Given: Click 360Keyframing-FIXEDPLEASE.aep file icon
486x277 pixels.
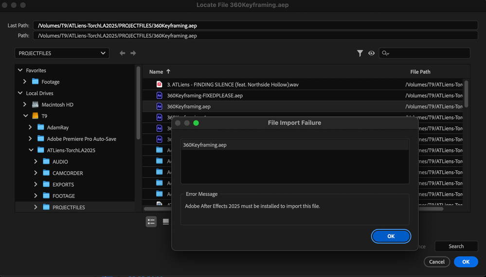Looking at the screenshot, I should tap(159, 95).
